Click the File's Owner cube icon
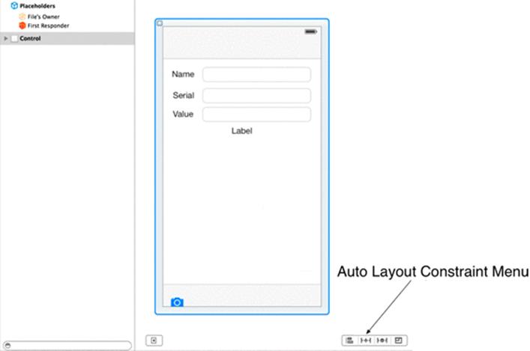 click(x=22, y=16)
